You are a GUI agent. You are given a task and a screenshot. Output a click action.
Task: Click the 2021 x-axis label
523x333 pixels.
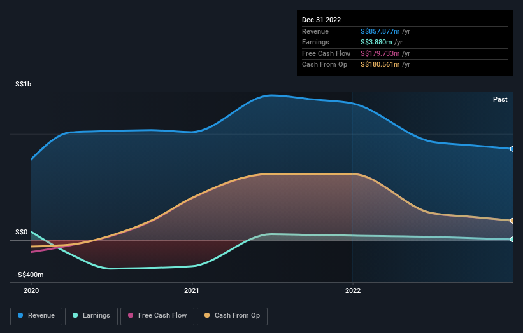tap(192, 291)
